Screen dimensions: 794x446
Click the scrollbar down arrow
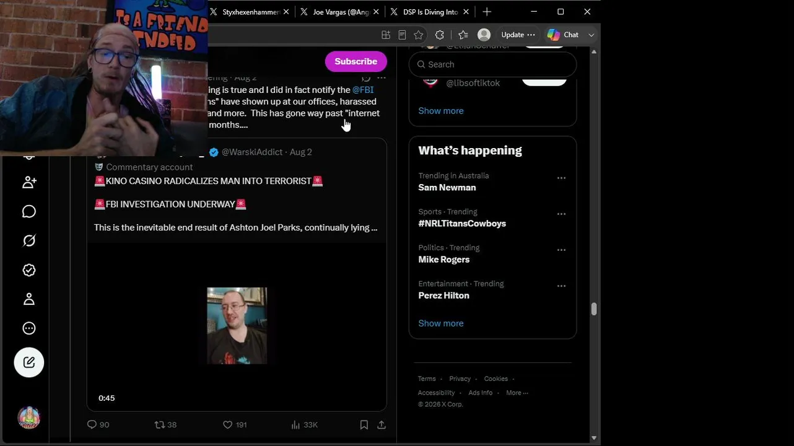[x=594, y=438]
